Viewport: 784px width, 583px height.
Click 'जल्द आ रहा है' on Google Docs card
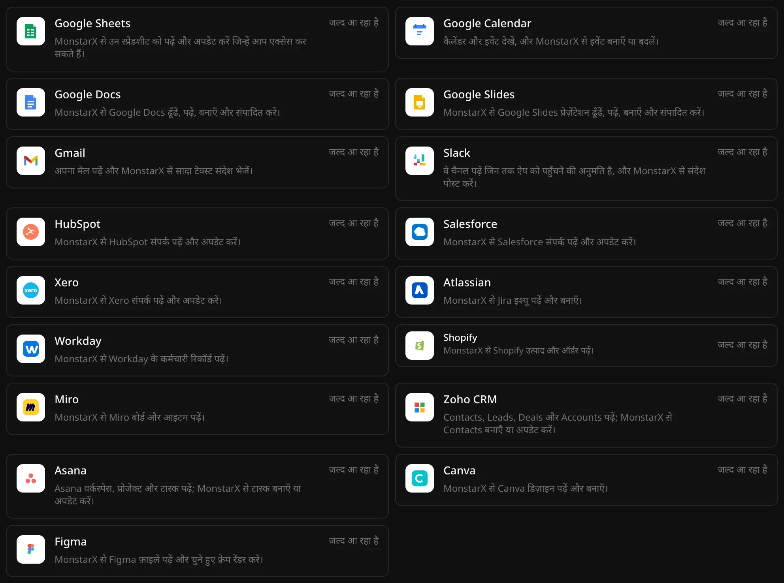354,94
